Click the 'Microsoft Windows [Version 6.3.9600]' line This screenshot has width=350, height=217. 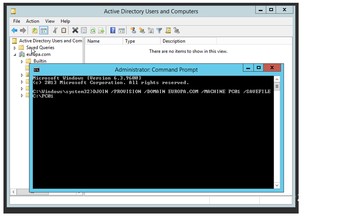(87, 78)
